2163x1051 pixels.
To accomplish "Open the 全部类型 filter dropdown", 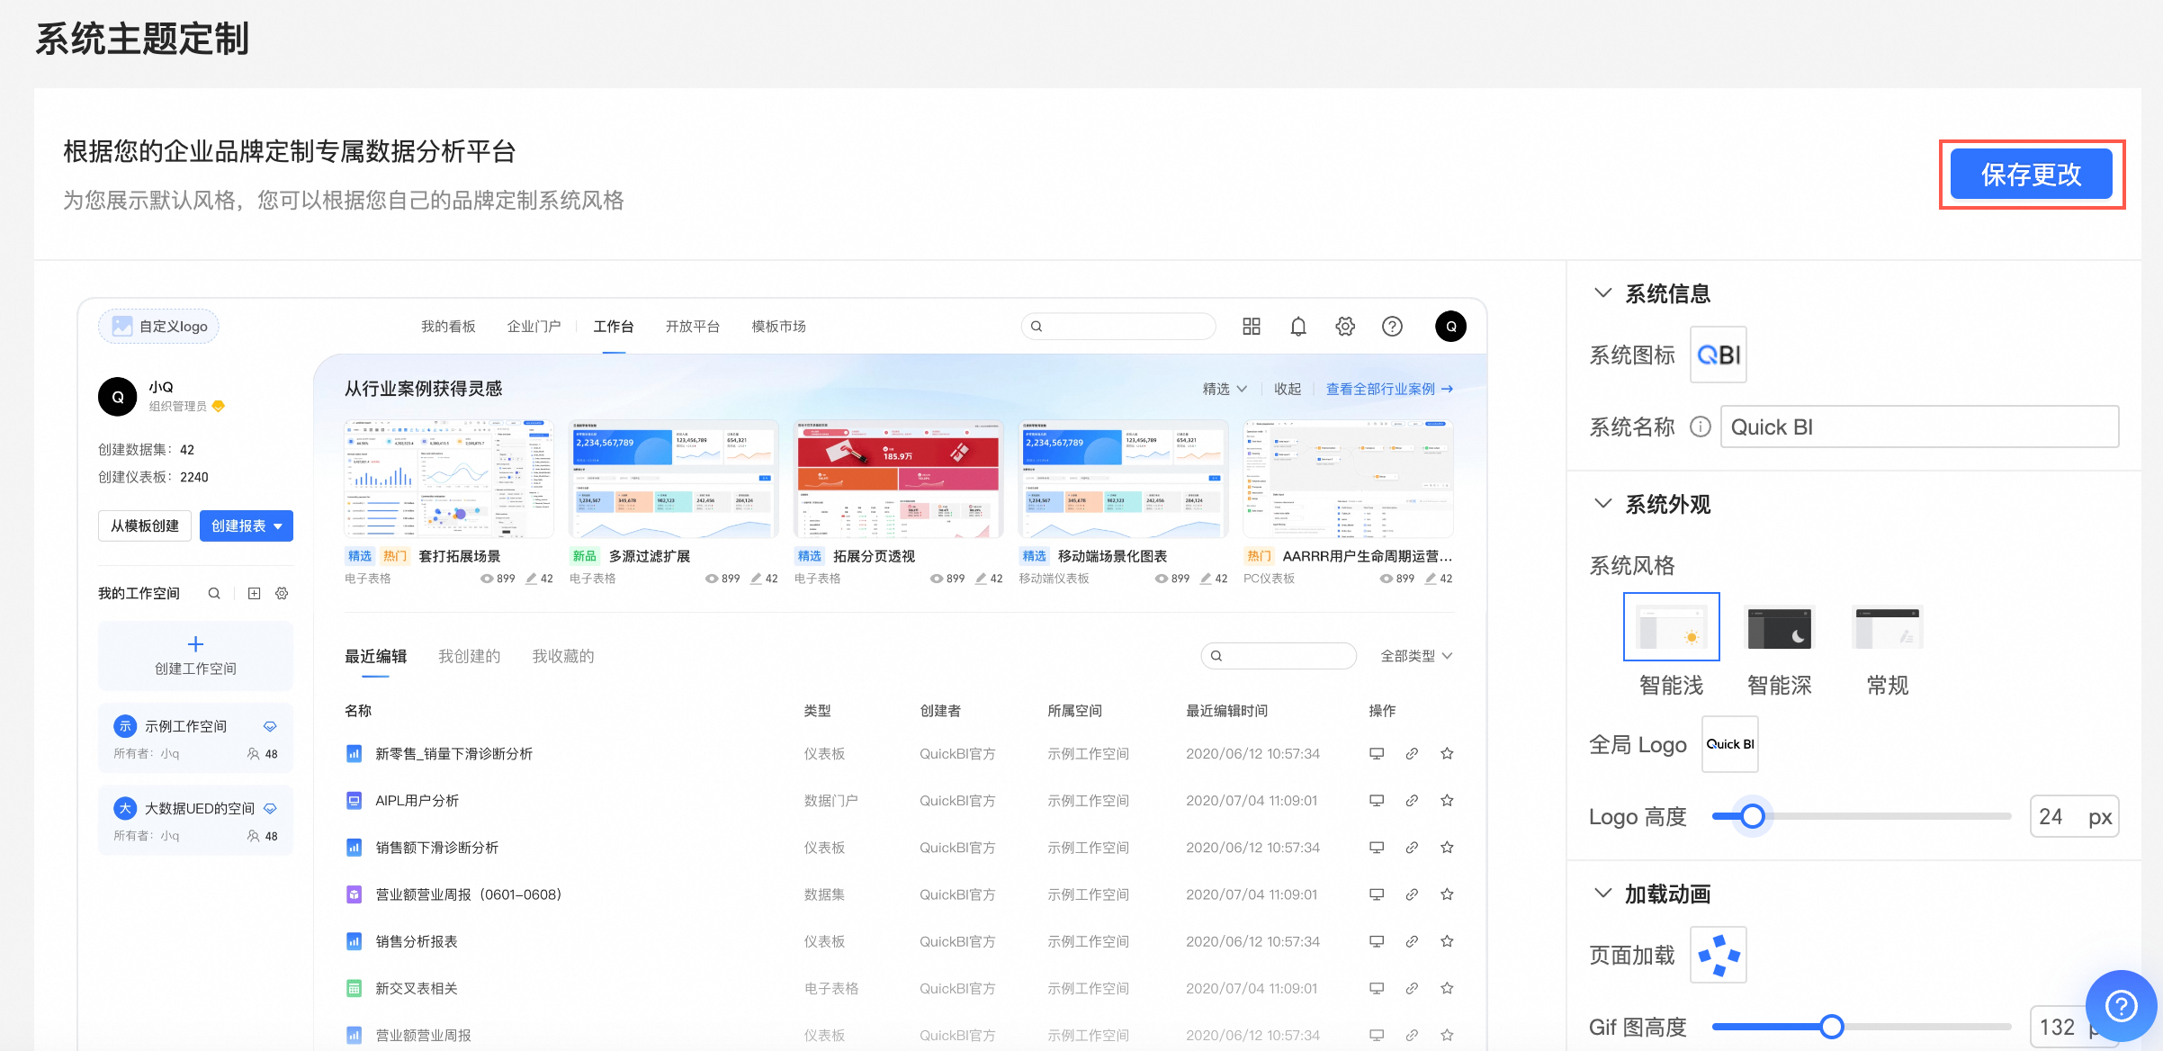I will click(1416, 656).
